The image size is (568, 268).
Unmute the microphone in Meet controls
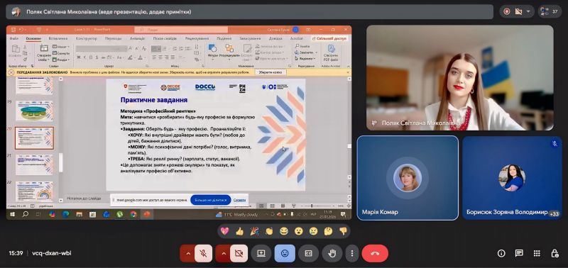(x=203, y=254)
